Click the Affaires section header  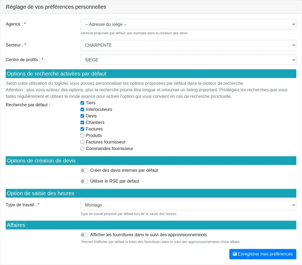click(x=151, y=225)
